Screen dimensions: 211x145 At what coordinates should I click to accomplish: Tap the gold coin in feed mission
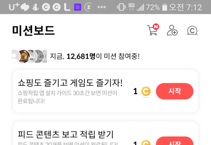click(x=146, y=143)
